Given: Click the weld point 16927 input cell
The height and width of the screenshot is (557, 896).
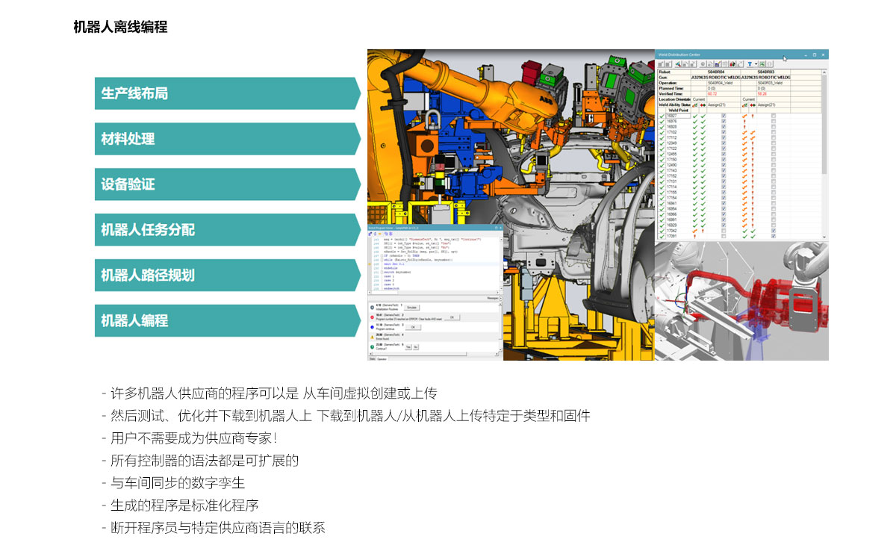Looking at the screenshot, I should click(677, 116).
